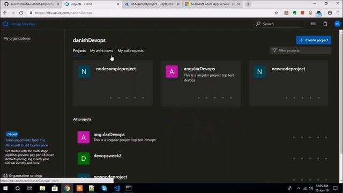Viewport: 343px width, 193px height.
Task: Switch to the My work items tab
Action: click(x=101, y=51)
